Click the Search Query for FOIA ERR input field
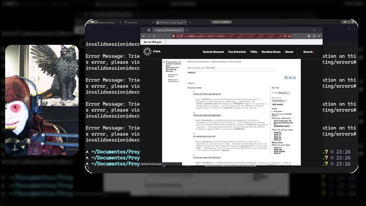366x206 pixels. pos(231,70)
